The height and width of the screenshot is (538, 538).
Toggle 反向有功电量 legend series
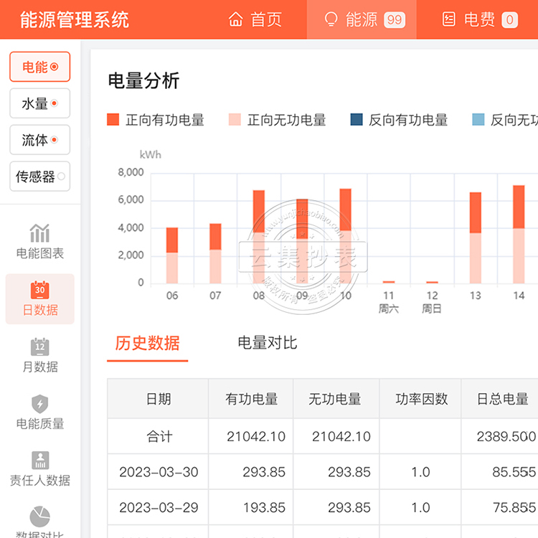[357, 120]
